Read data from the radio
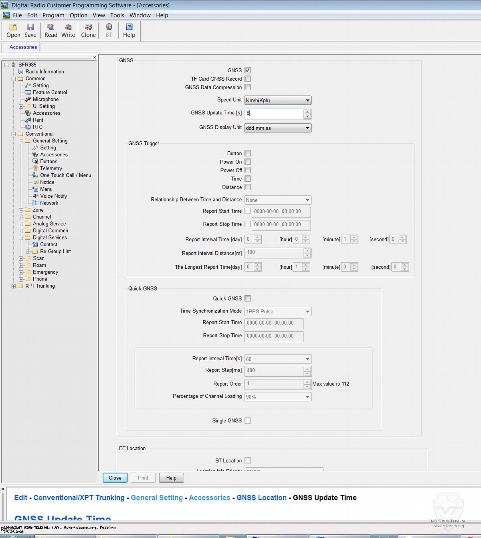 pyautogui.click(x=51, y=30)
